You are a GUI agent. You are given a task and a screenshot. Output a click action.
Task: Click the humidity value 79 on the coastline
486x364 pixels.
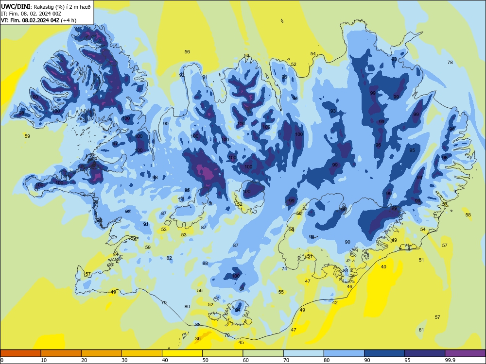[x=164, y=303]
